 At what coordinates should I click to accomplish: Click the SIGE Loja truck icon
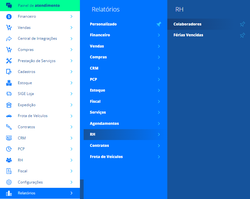[x=9, y=94]
